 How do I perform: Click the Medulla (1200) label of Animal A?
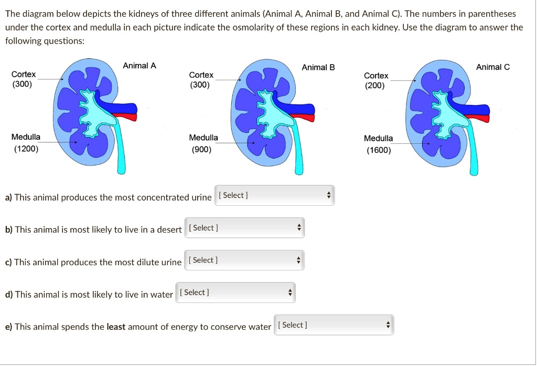pyautogui.click(x=26, y=143)
